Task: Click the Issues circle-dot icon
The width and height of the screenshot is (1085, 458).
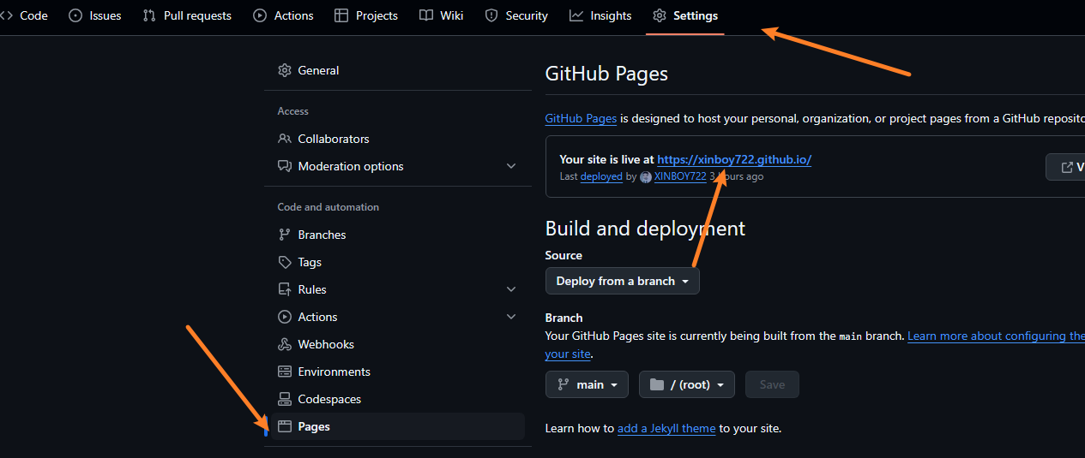Action: point(75,15)
